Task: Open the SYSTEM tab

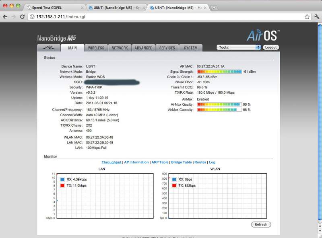Action: coord(190,48)
